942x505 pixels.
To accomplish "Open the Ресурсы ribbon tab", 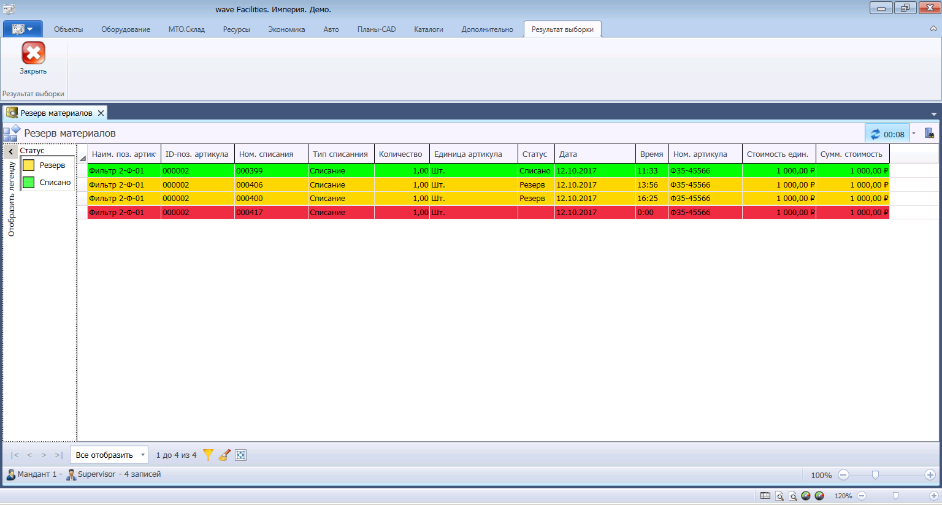I will pyautogui.click(x=237, y=29).
